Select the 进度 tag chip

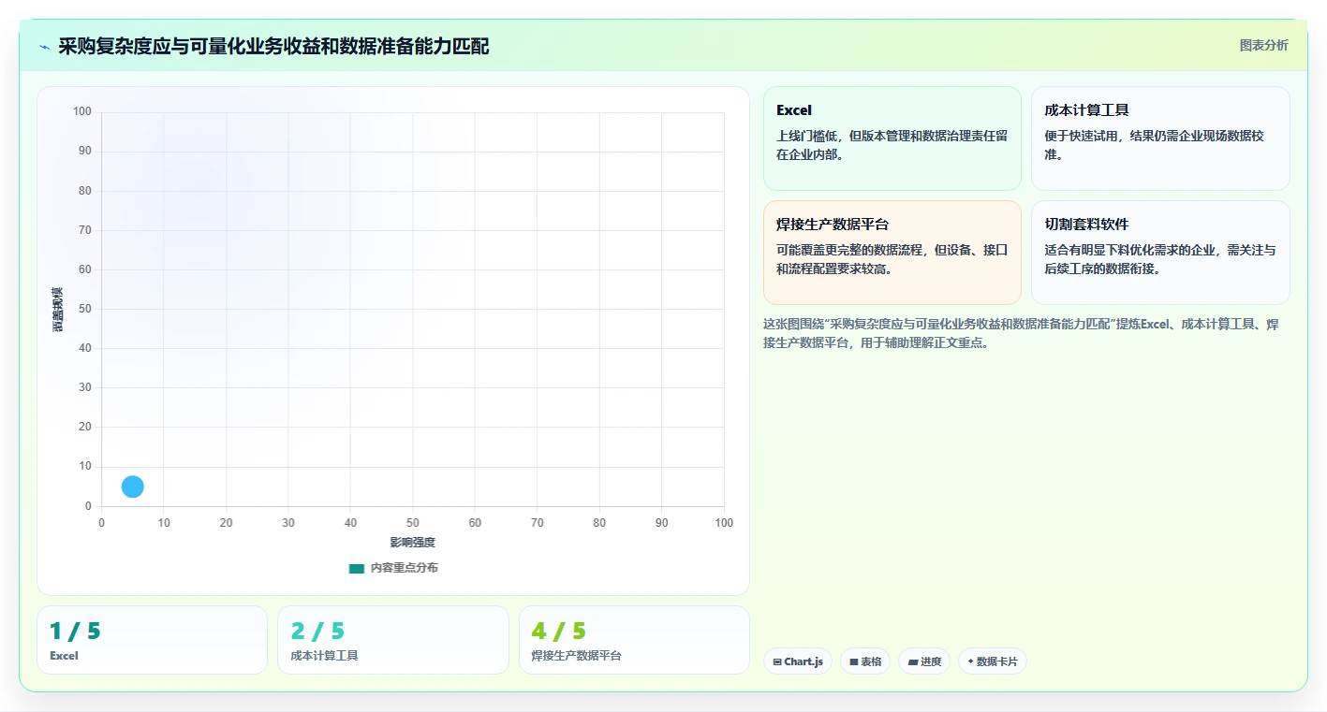924,661
